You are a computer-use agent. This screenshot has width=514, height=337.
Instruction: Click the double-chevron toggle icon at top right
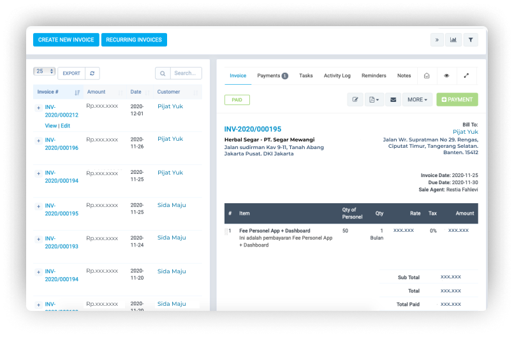(437, 39)
